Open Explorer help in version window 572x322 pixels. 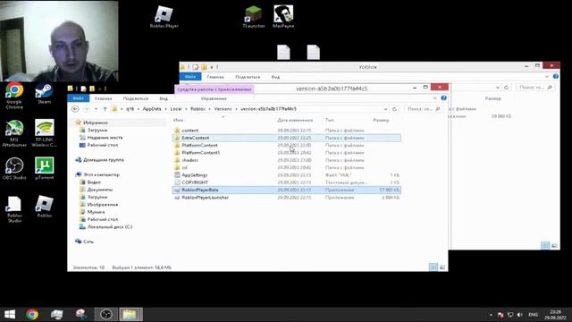[x=443, y=97]
